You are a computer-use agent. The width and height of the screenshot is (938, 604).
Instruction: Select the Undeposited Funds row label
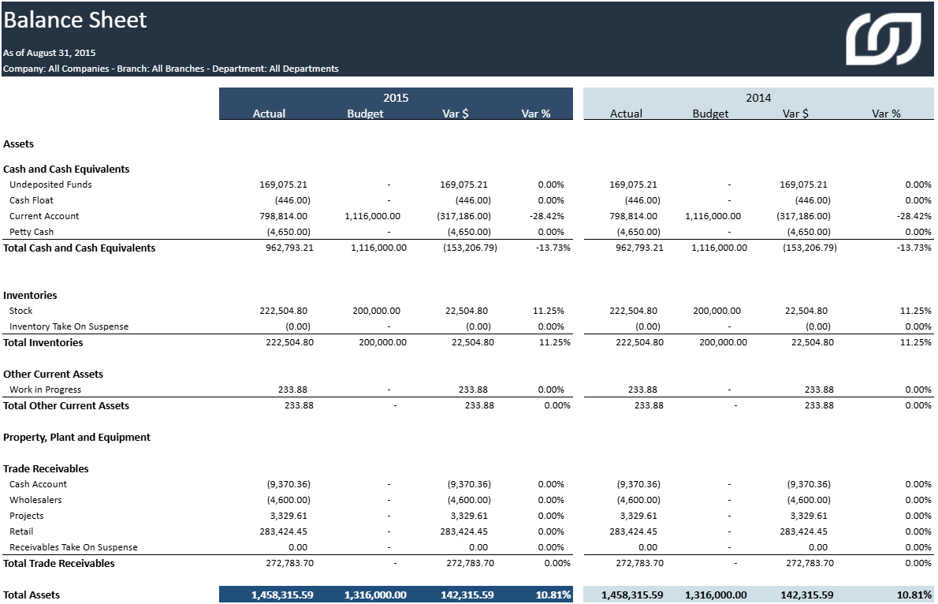click(50, 185)
